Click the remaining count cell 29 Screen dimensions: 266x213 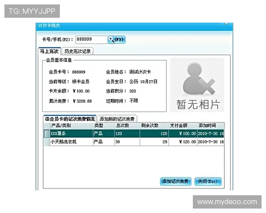coord(154,142)
